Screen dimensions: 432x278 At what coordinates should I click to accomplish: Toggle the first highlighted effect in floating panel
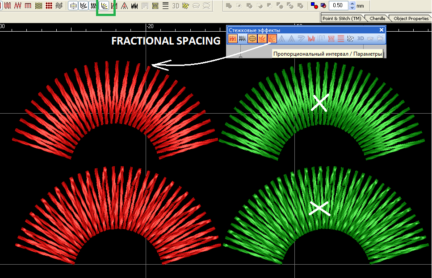point(232,39)
